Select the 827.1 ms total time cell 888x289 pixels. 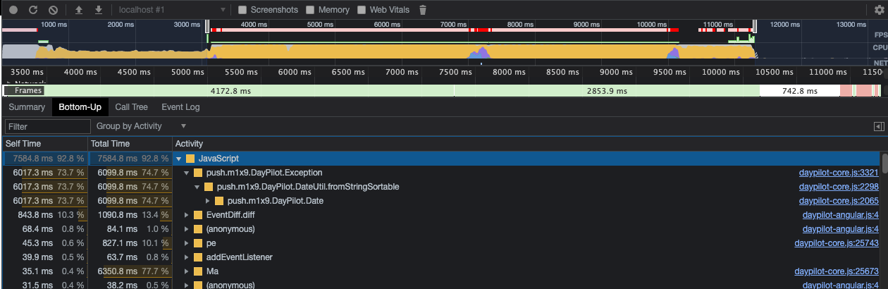point(129,243)
